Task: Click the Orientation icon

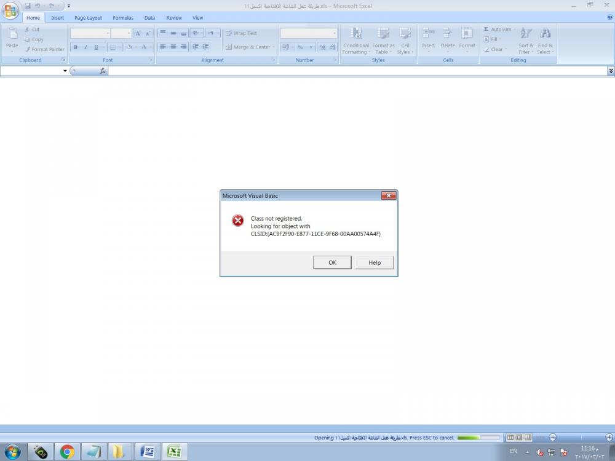Action: pyautogui.click(x=196, y=33)
